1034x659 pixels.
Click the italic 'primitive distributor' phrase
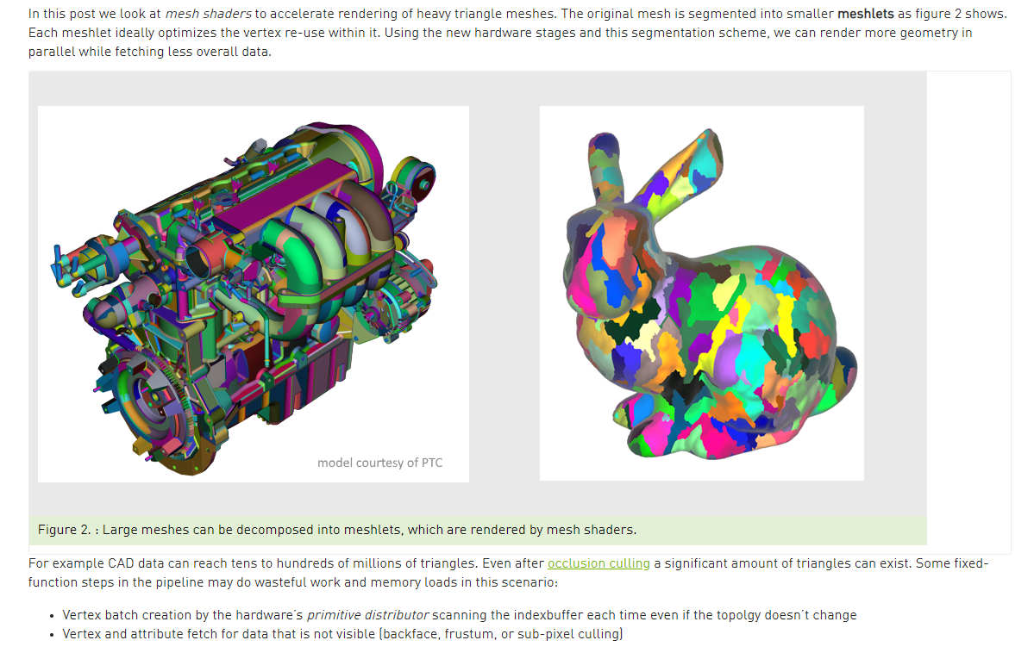[x=368, y=615]
